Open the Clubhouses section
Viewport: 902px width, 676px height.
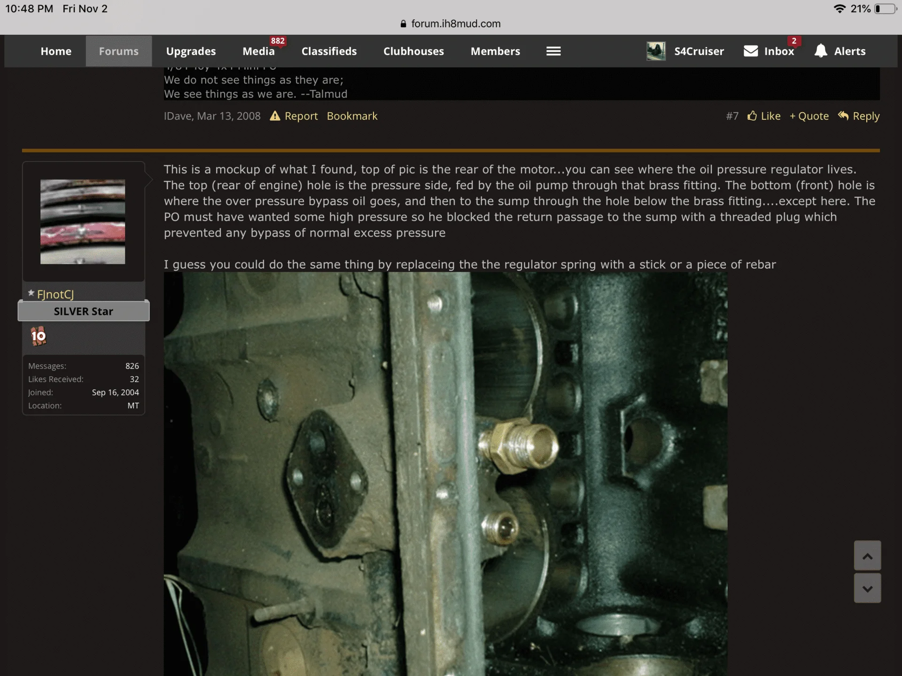[413, 51]
